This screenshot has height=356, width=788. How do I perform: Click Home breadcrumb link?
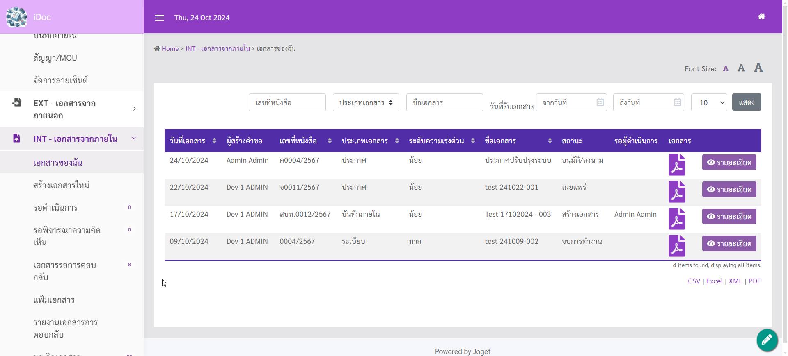[x=170, y=48]
